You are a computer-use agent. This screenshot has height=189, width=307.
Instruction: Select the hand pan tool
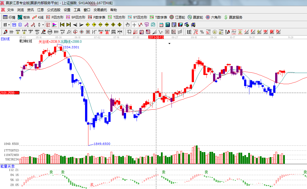[x=127, y=25]
